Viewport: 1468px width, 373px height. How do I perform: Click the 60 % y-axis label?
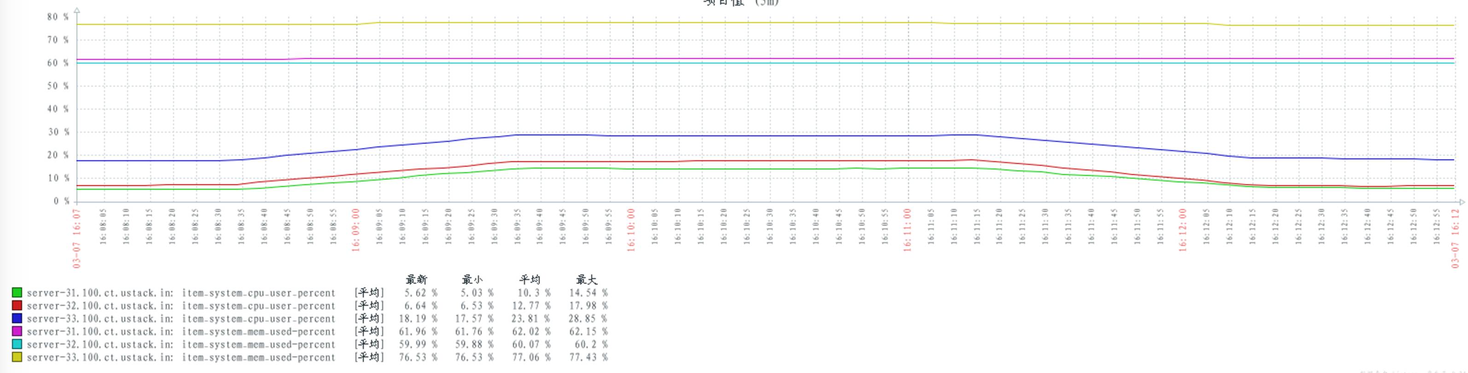coord(58,63)
